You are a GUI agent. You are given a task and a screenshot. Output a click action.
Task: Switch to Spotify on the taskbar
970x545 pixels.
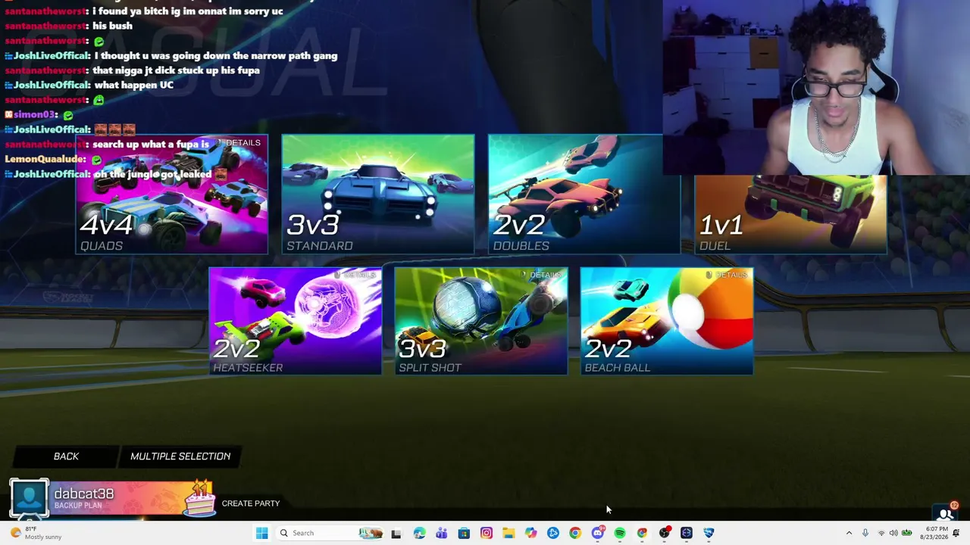(620, 533)
